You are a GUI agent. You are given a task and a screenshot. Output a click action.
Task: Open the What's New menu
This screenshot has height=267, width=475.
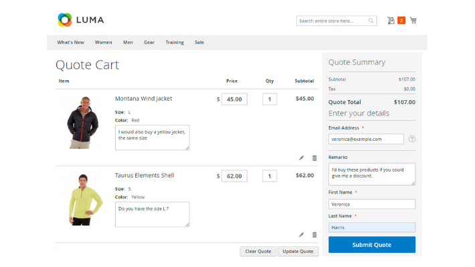[70, 42]
